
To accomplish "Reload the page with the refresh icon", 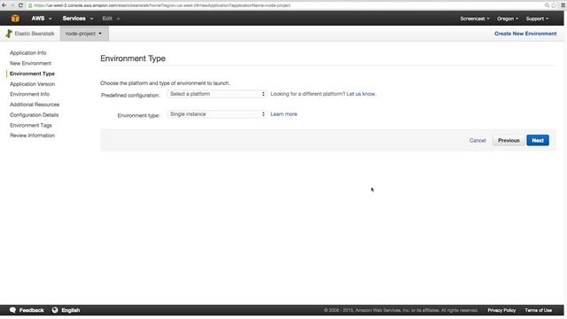I will 20,5.
